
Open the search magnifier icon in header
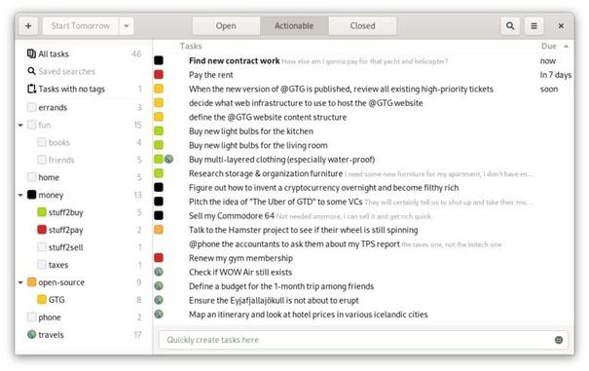(510, 26)
